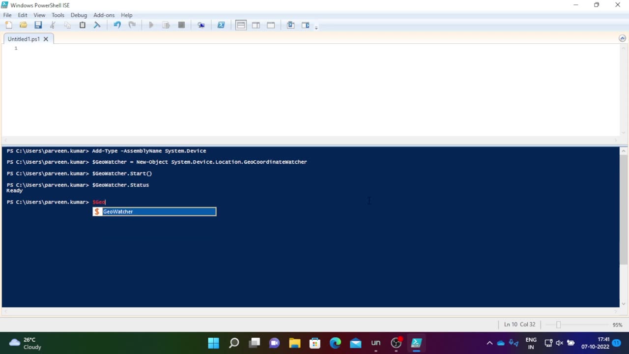
Task: Open the notification badge showing 11
Action: pos(616,343)
